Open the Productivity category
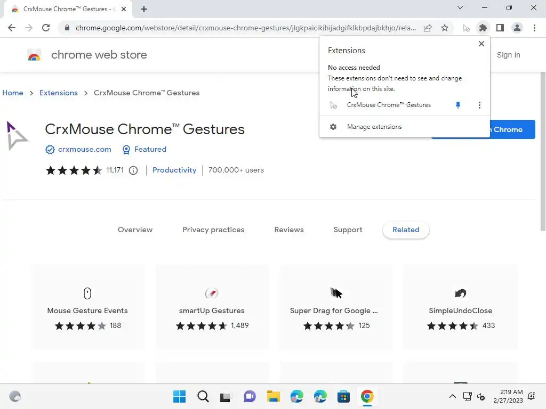Image resolution: width=546 pixels, height=409 pixels. 174,170
